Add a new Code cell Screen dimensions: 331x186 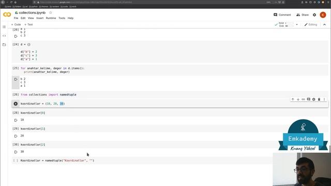(x=16, y=24)
